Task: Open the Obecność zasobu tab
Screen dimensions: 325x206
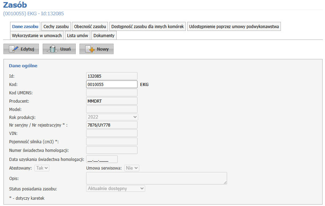Action: 90,26
